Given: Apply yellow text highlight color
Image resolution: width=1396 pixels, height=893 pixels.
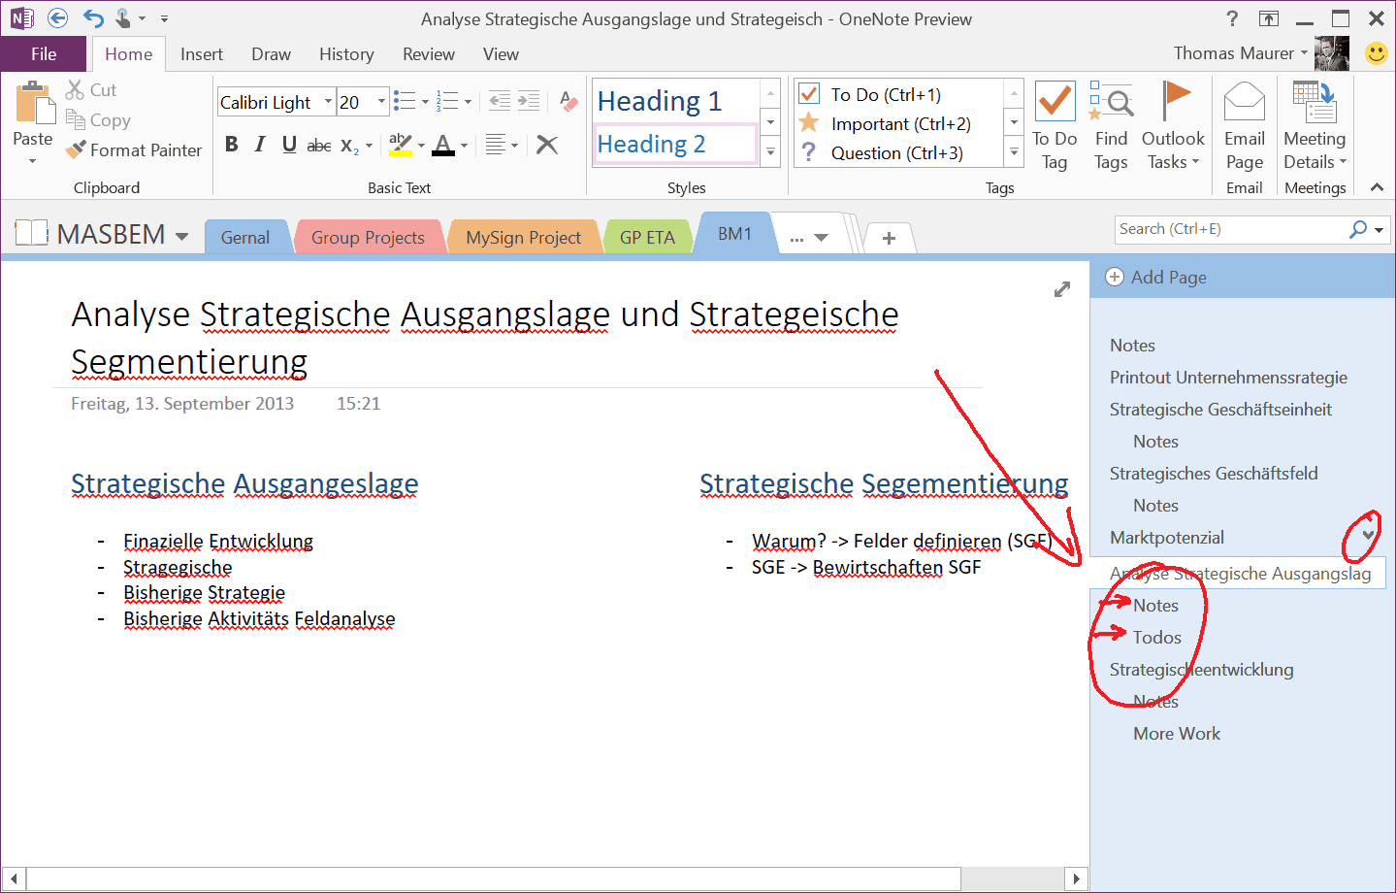Looking at the screenshot, I should pos(400,145).
